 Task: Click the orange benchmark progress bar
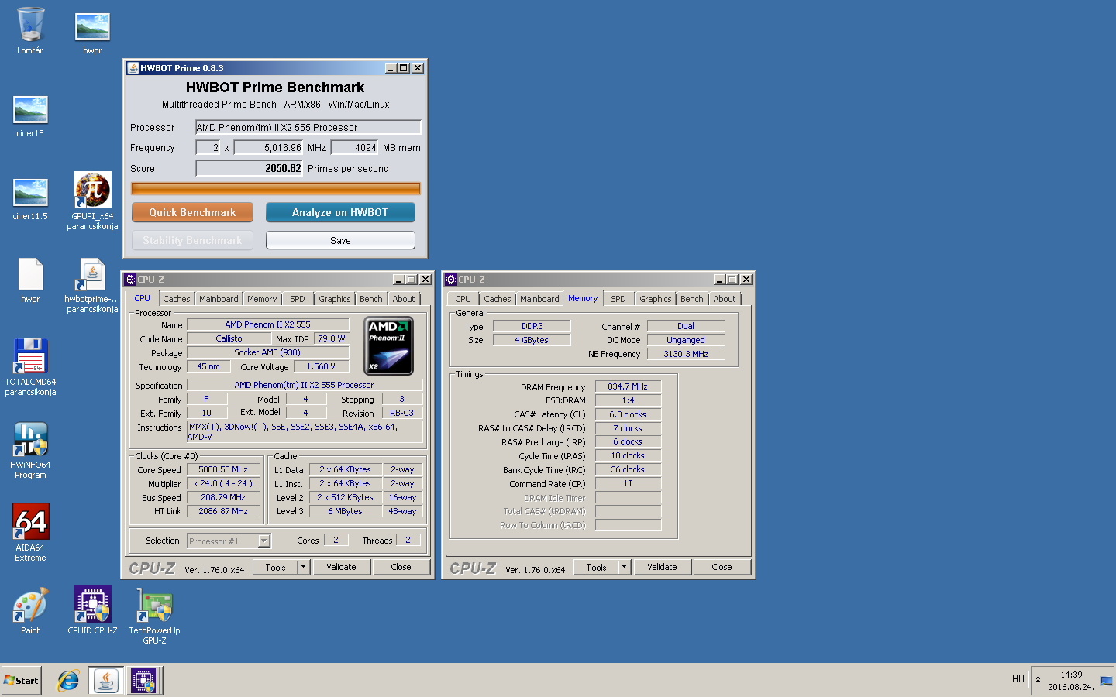pos(276,188)
